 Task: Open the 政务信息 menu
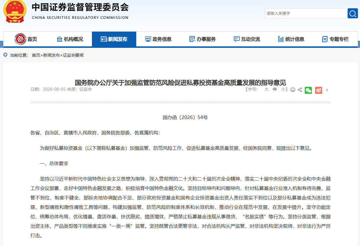[158, 39]
